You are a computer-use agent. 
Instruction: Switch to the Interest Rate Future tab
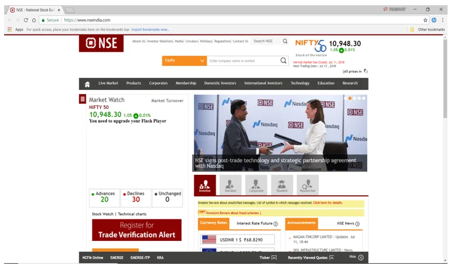(257, 223)
